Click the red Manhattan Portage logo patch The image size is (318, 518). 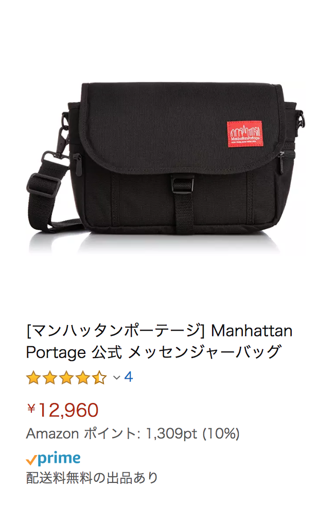tap(244, 134)
